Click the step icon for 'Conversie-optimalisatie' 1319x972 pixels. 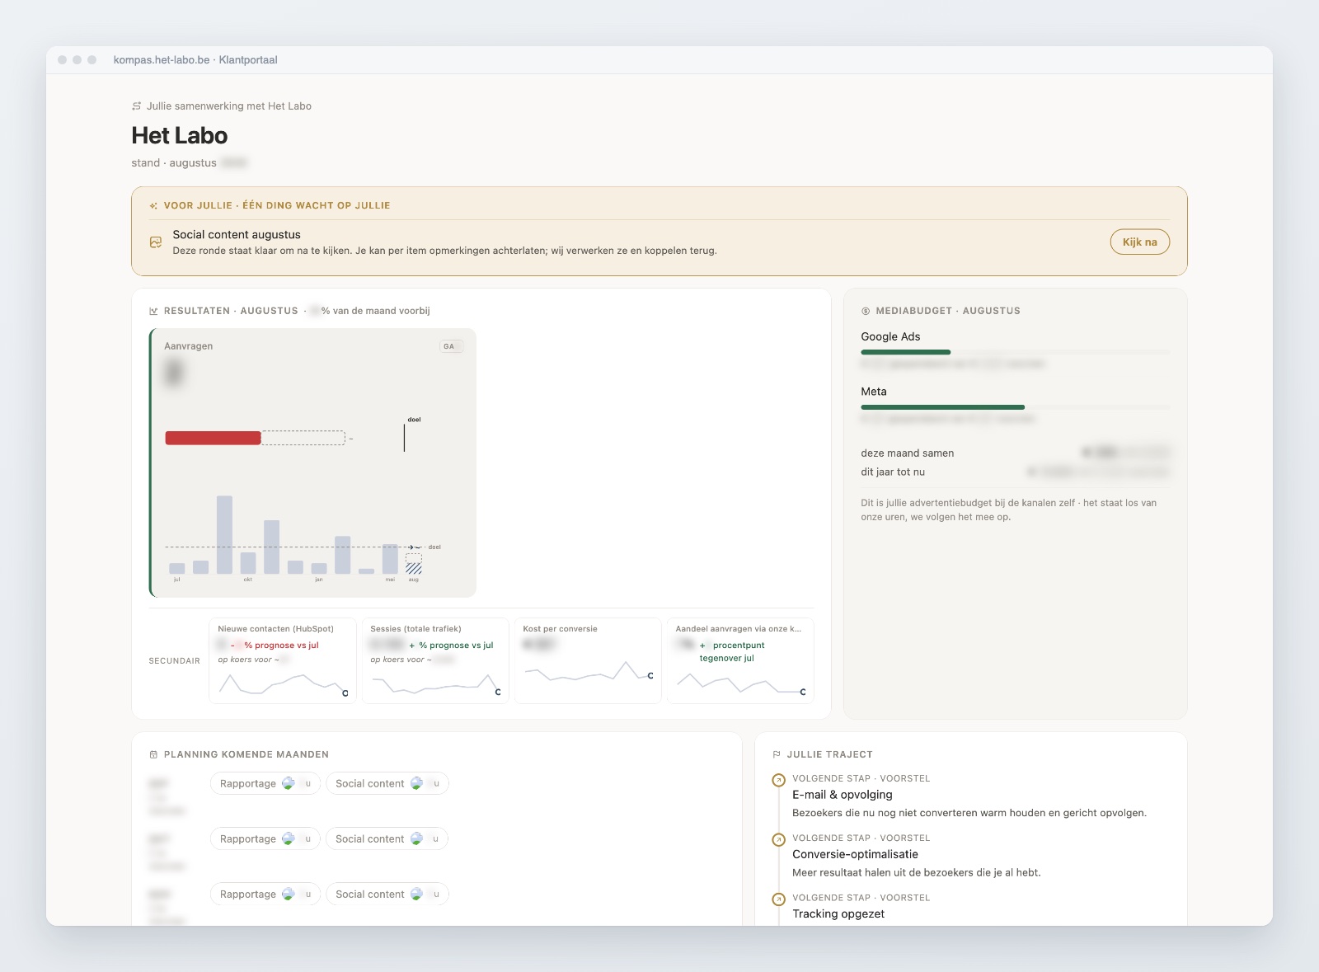point(778,839)
